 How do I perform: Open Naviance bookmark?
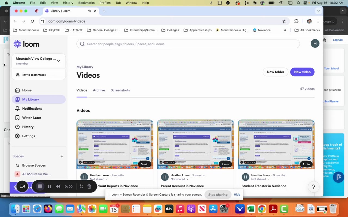point(262,30)
